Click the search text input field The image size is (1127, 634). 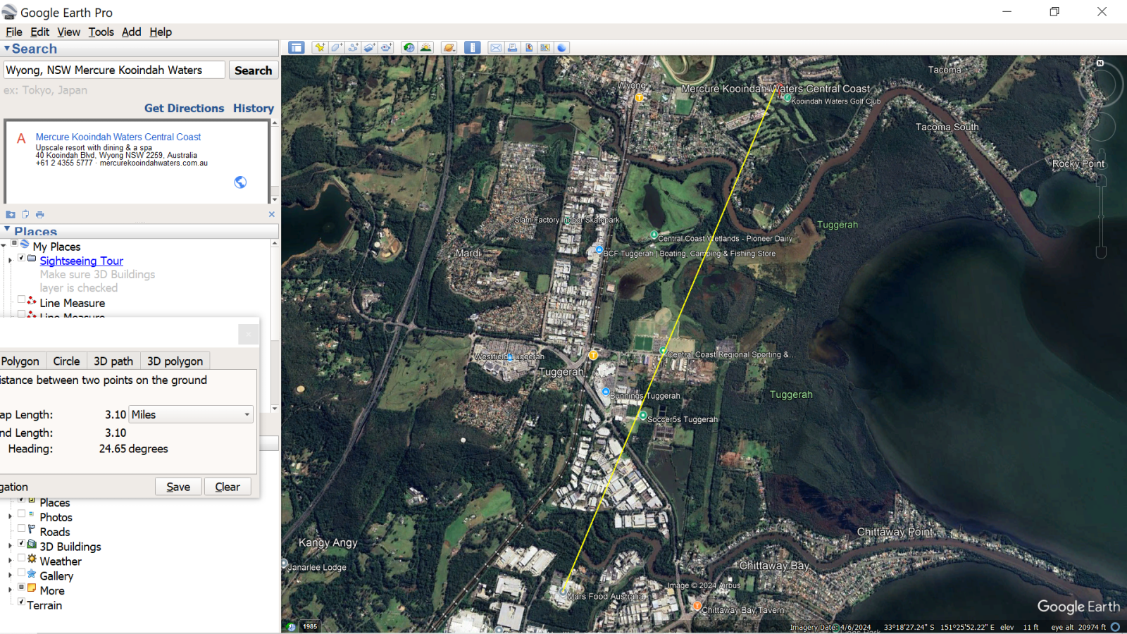[114, 70]
